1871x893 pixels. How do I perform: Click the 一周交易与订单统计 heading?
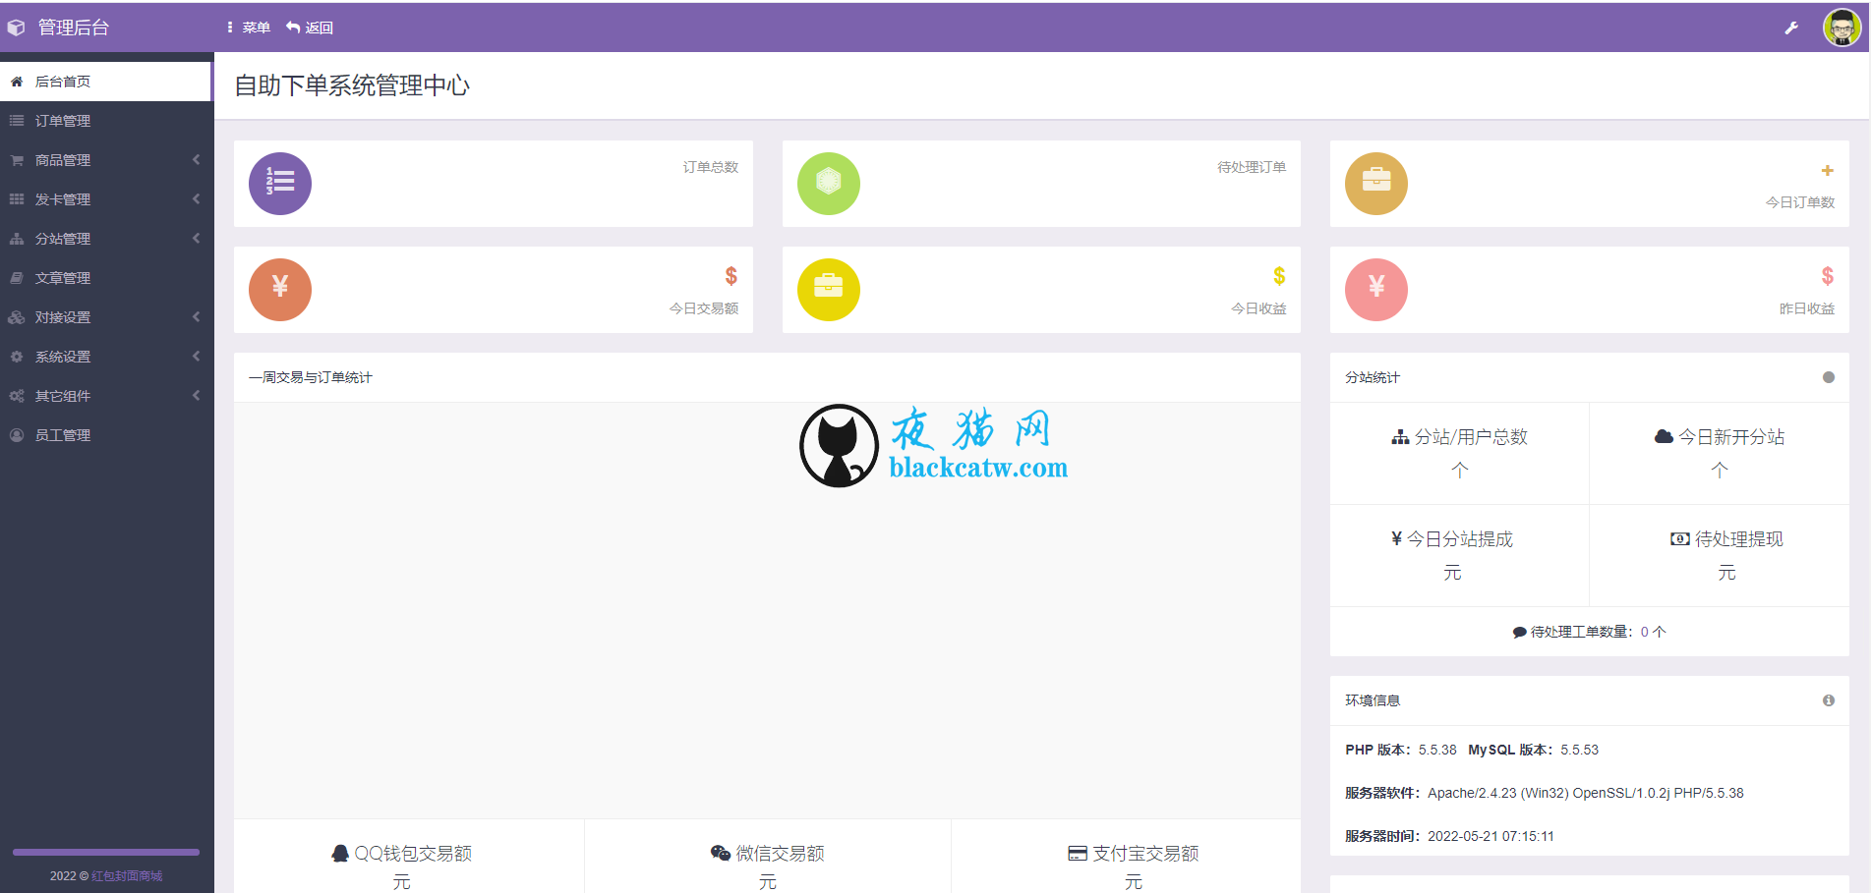tap(311, 377)
